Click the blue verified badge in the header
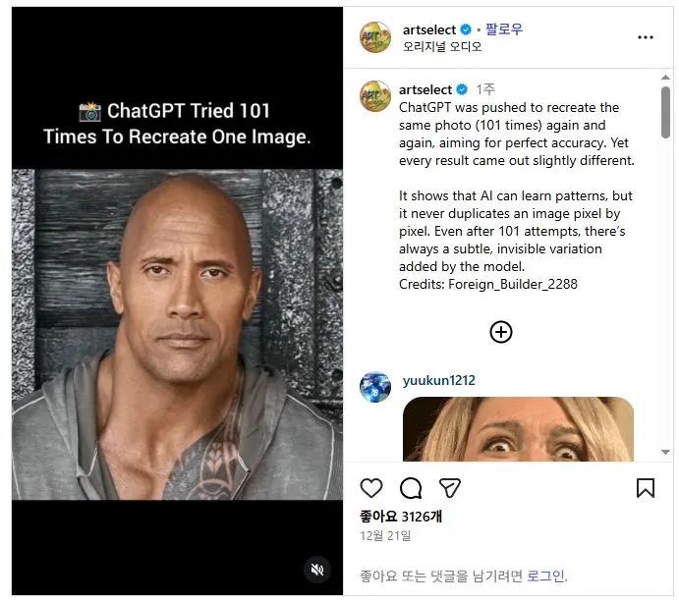 tap(466, 29)
